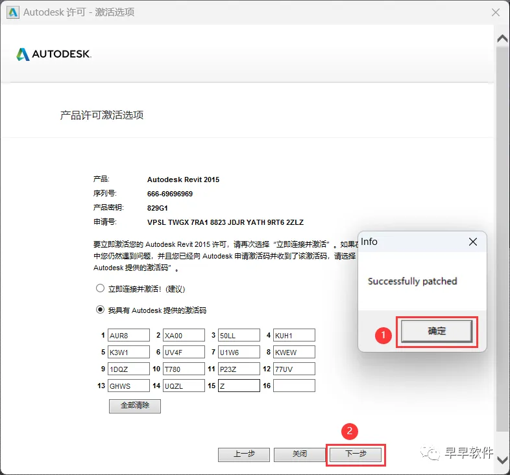Click the Successfully patched message text

[x=413, y=281]
